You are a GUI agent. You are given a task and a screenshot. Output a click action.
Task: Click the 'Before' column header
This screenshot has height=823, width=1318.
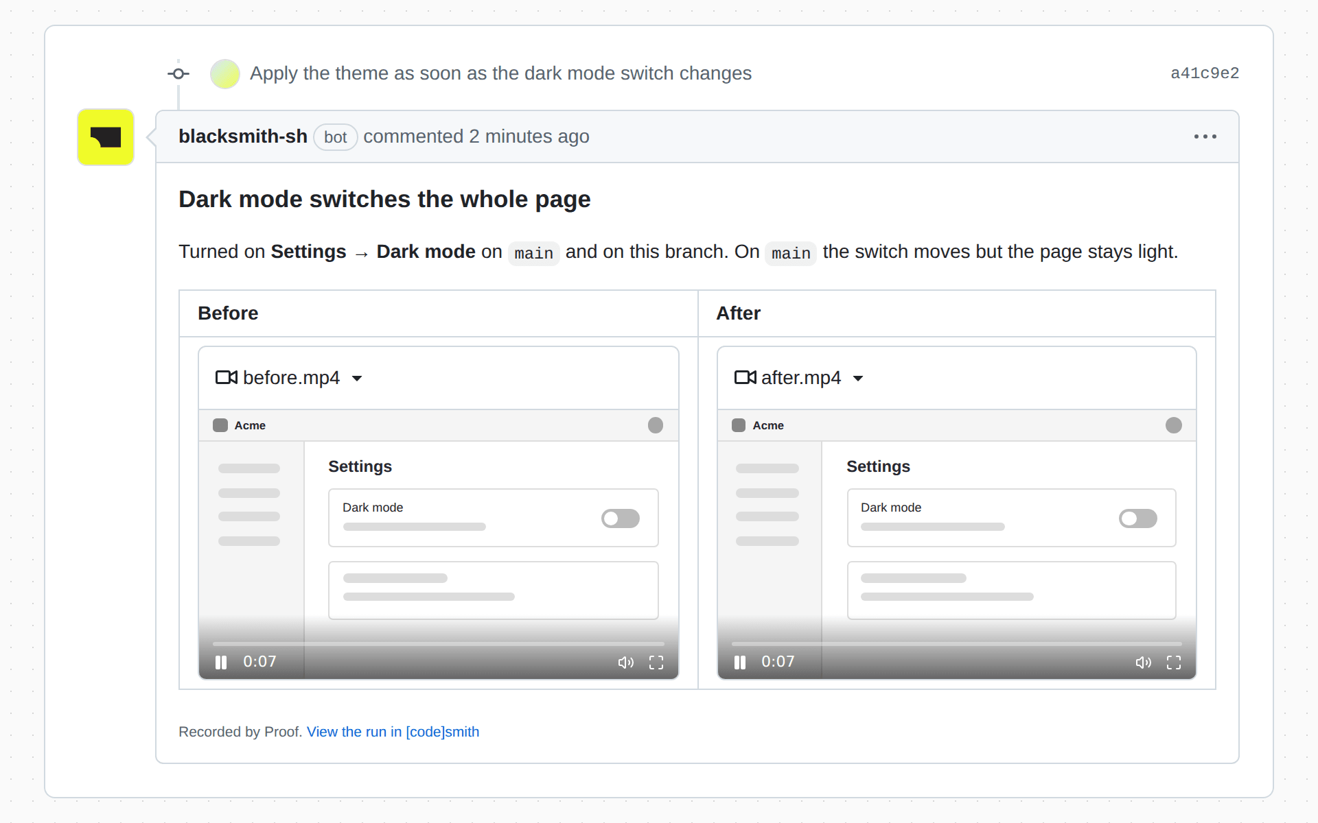(228, 313)
